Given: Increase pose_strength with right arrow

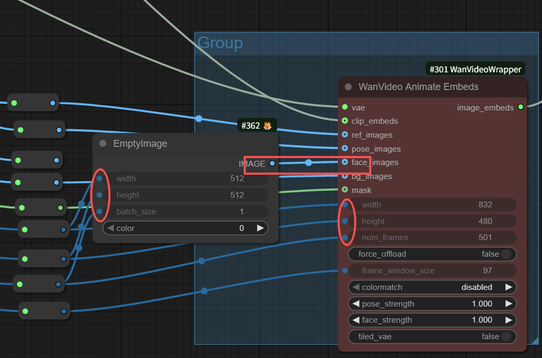Looking at the screenshot, I should point(508,304).
